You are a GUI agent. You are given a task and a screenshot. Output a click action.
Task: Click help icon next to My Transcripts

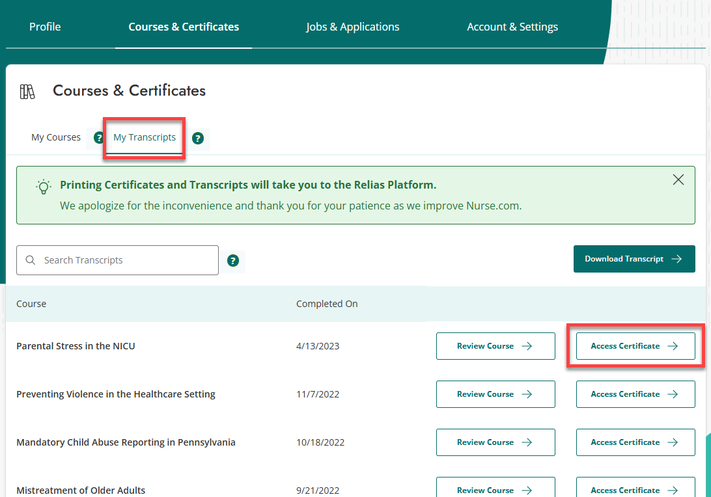pyautogui.click(x=198, y=138)
